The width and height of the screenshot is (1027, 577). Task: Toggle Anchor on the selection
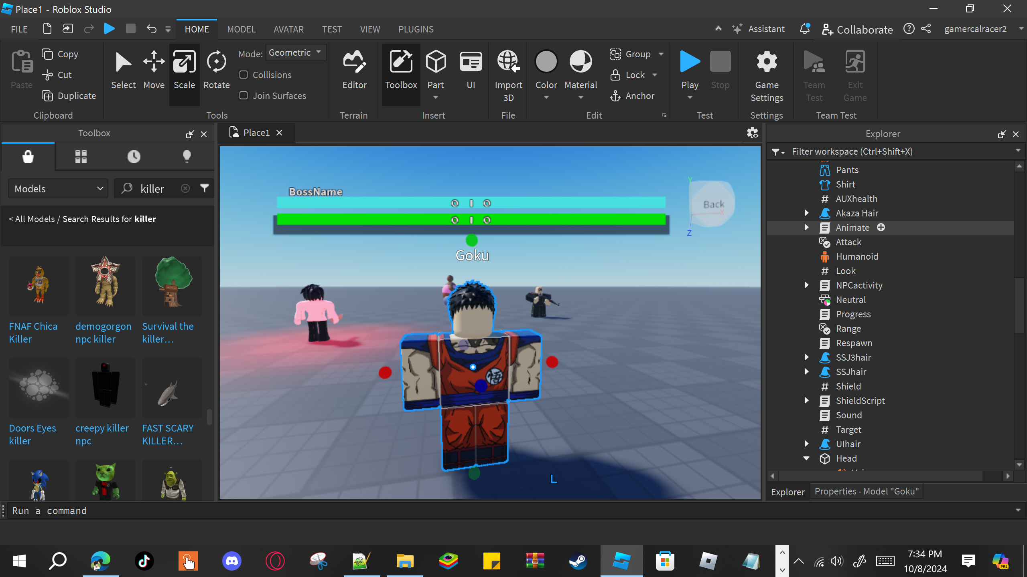tap(632, 96)
